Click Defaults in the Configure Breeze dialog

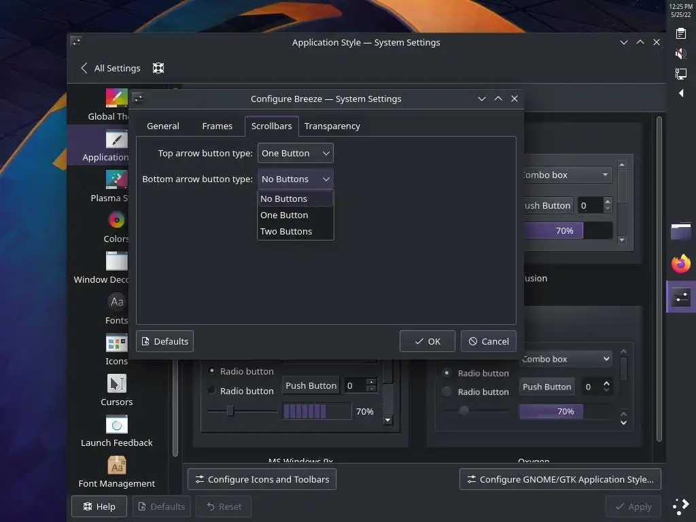164,341
